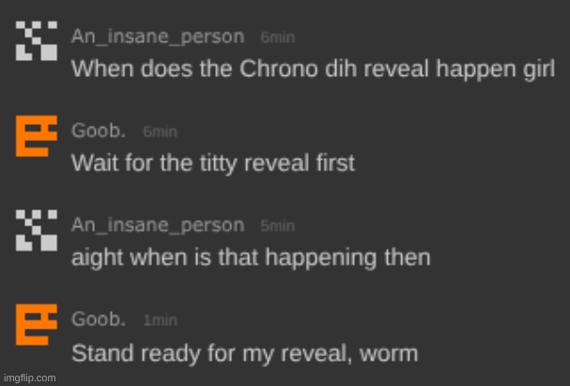Viewport: 570px width, 386px height.
Task: Select Goob's orange avatar on the last message
Action: pyautogui.click(x=37, y=325)
